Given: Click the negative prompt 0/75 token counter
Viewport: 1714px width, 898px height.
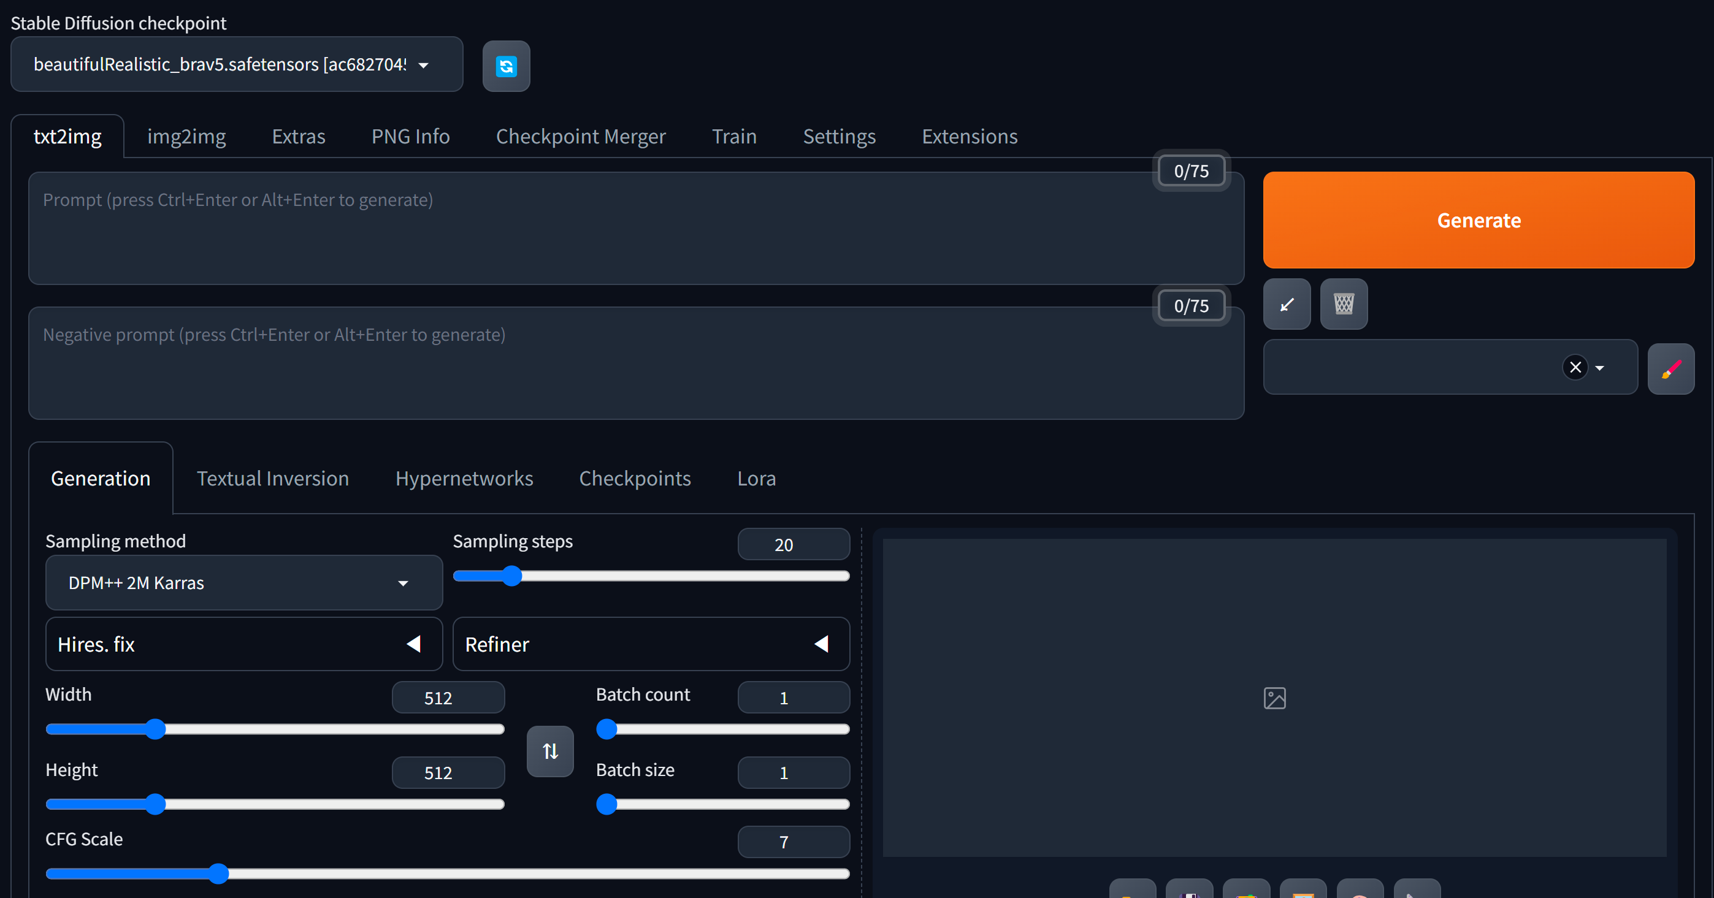Looking at the screenshot, I should (x=1191, y=306).
